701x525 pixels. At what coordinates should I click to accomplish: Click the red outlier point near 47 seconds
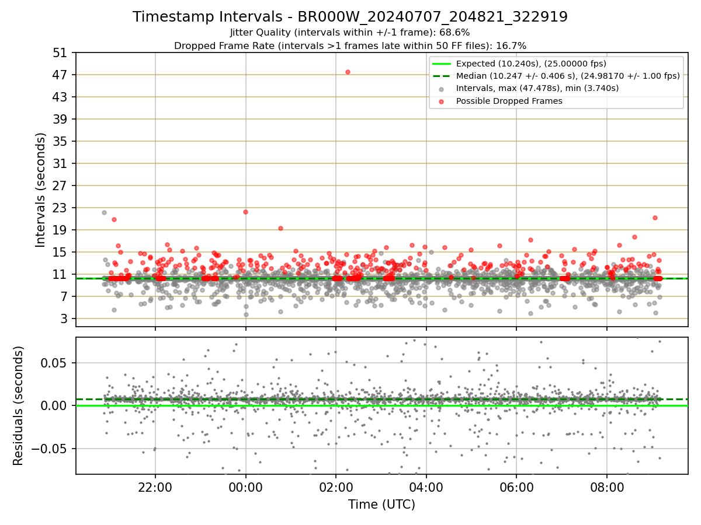point(348,72)
